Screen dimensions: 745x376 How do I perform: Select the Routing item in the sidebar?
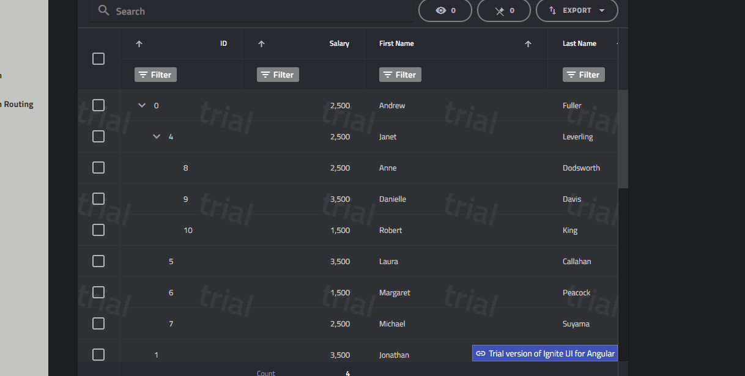[18, 104]
